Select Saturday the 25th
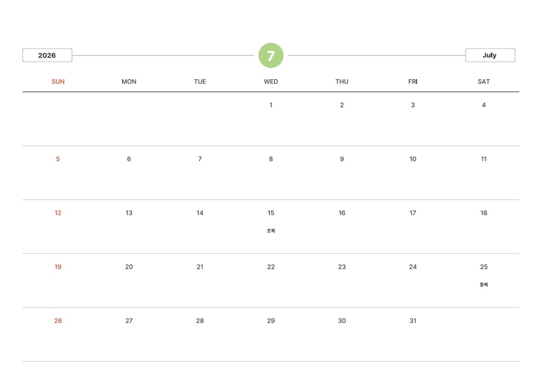Image resolution: width=542 pixels, height=383 pixels. click(x=484, y=267)
